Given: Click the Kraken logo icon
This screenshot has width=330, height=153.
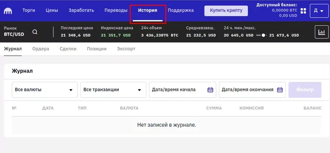Looking at the screenshot, I should (x=8, y=11).
